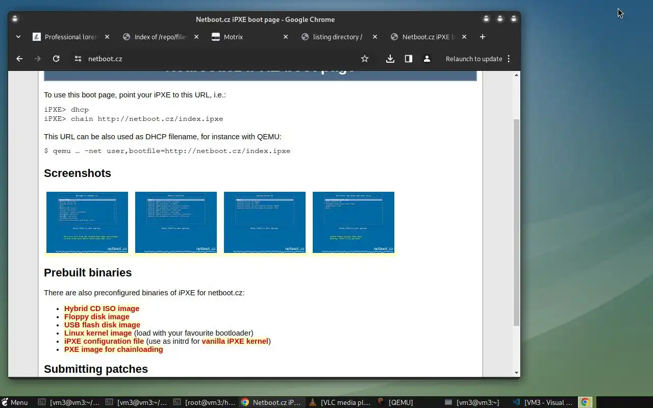Open the vanilla iPXE kernel link
The height and width of the screenshot is (408, 653).
[235, 341]
